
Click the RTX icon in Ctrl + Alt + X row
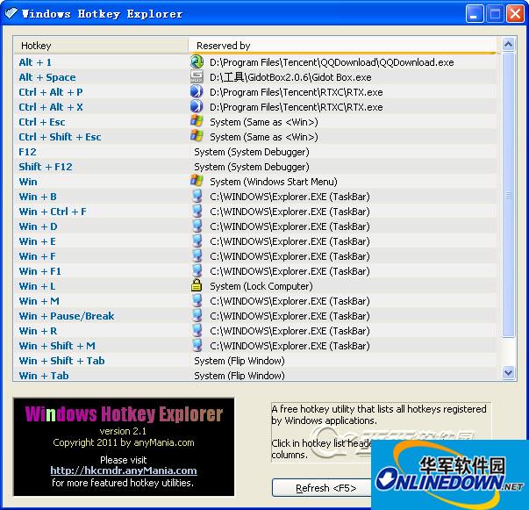pyautogui.click(x=197, y=107)
